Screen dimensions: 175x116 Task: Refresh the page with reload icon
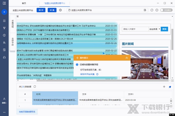152,10
